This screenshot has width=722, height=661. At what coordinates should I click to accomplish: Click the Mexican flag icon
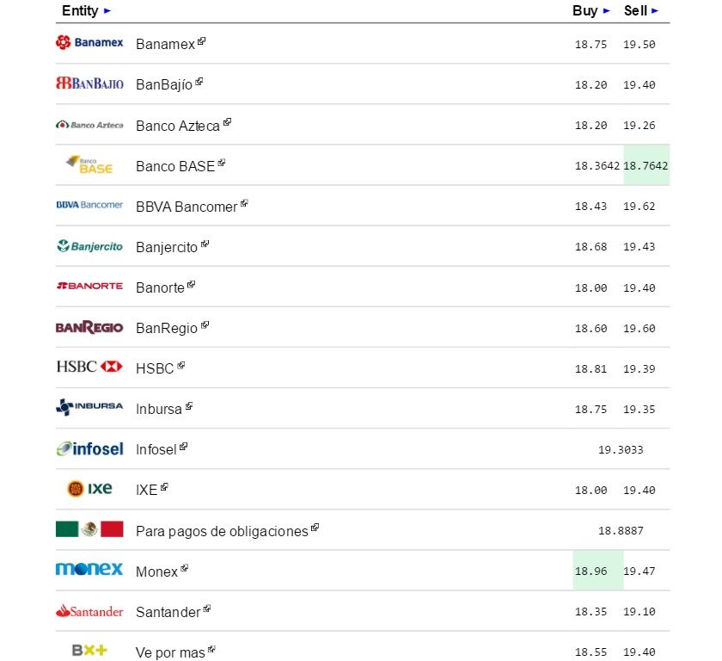[x=89, y=529]
